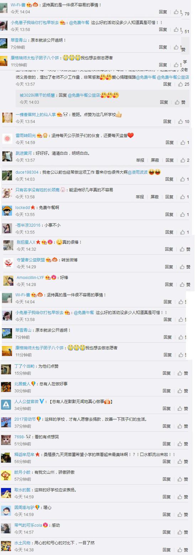The width and height of the screenshot is (196, 555).
Task: Open 雷雨转阳光's profile avatar
Action: [7, 138]
